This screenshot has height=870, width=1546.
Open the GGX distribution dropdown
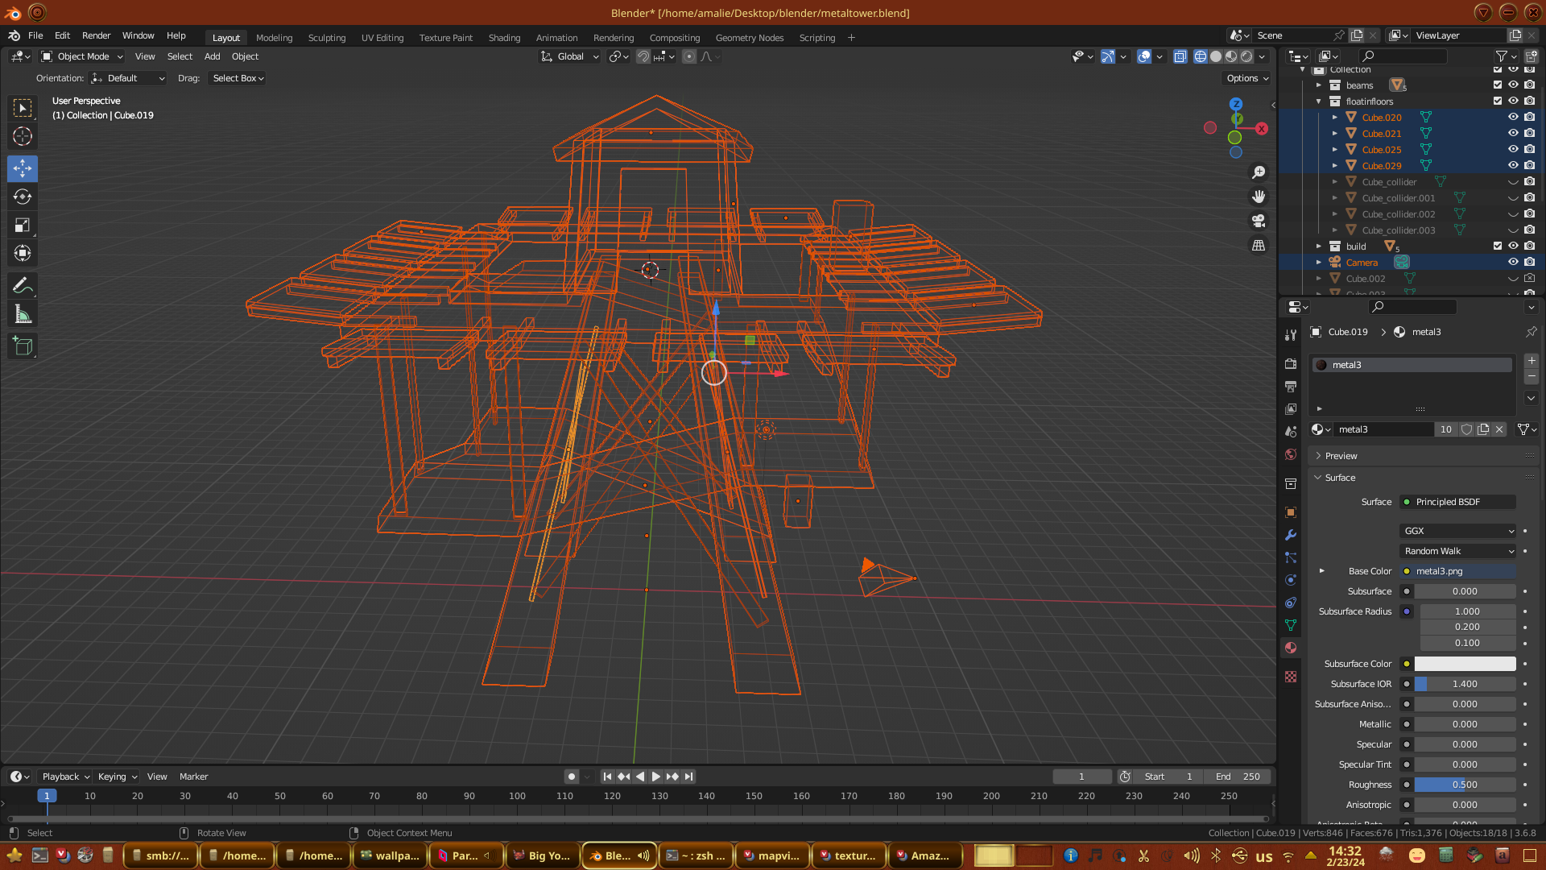(x=1458, y=531)
